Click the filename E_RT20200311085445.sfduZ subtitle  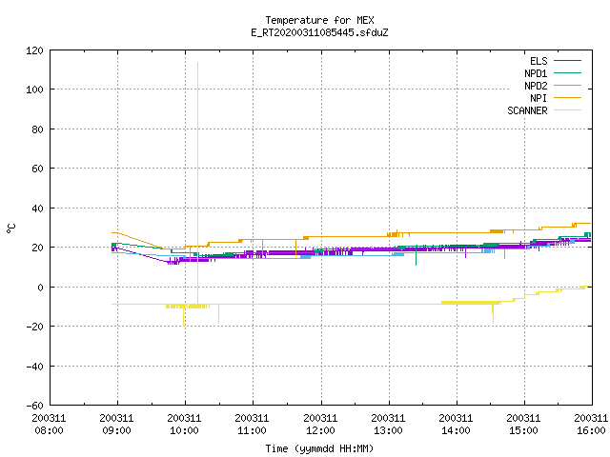[x=320, y=32]
